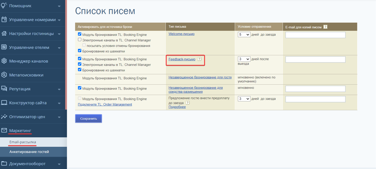Image resolution: width=376 pixels, height=169 pixels.
Task: Expand the Управление номерами menu arrow
Action: [59, 20]
